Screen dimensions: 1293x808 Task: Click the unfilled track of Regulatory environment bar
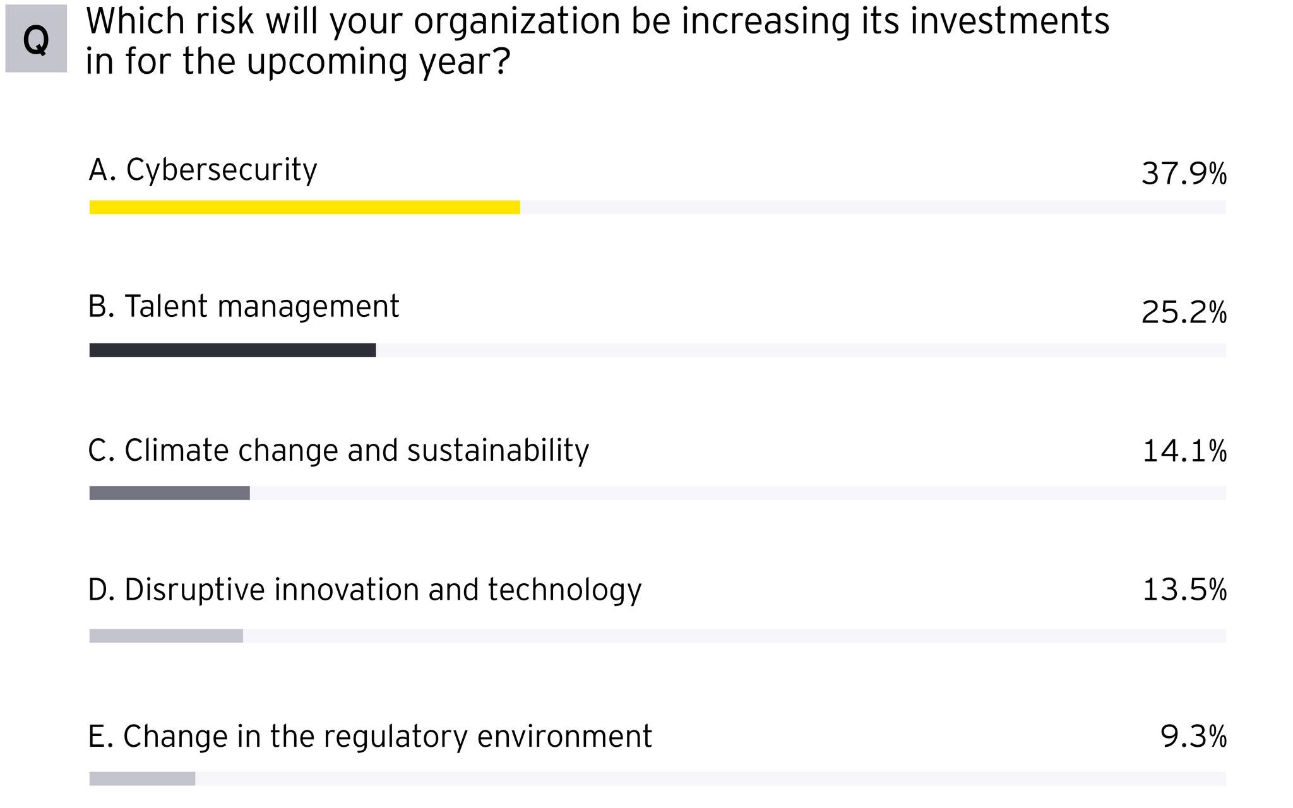(x=710, y=779)
